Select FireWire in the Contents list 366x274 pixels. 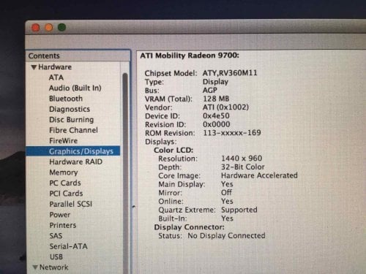(64, 140)
